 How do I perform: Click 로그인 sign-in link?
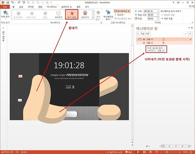click(192, 6)
